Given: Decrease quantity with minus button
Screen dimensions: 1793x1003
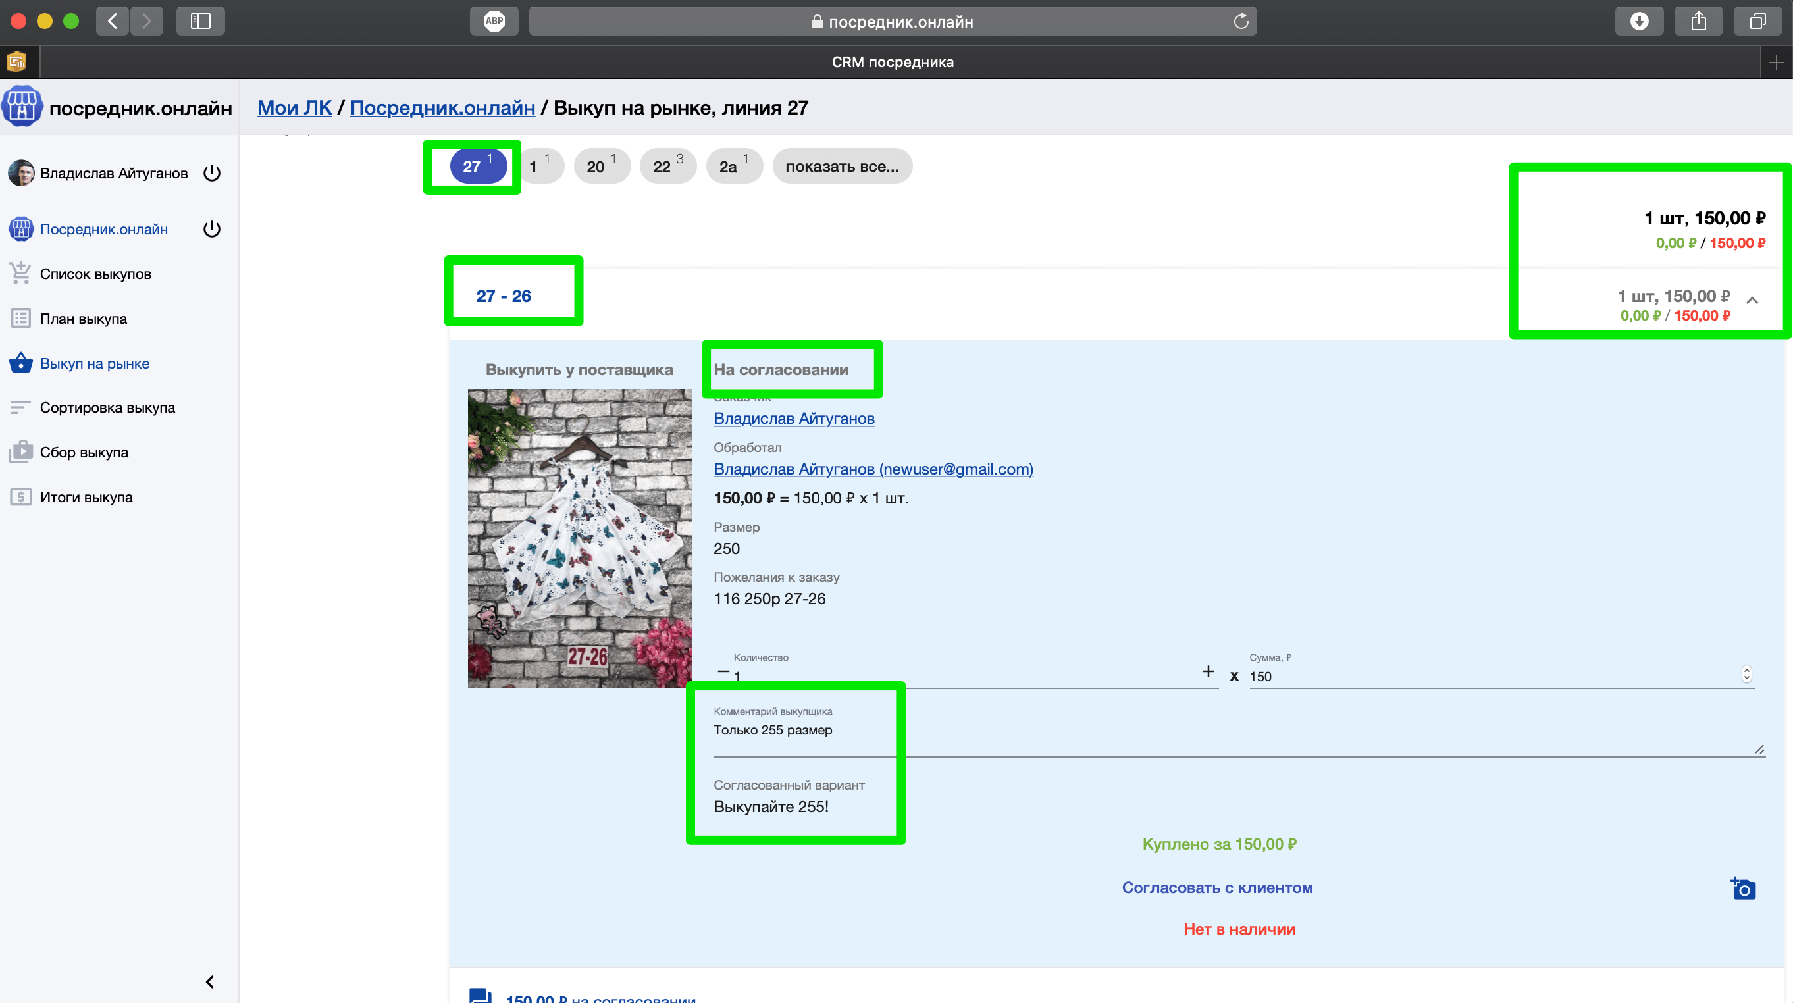Looking at the screenshot, I should click(723, 672).
